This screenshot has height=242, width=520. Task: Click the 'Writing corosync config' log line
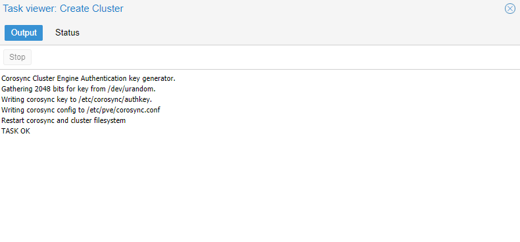pos(81,110)
